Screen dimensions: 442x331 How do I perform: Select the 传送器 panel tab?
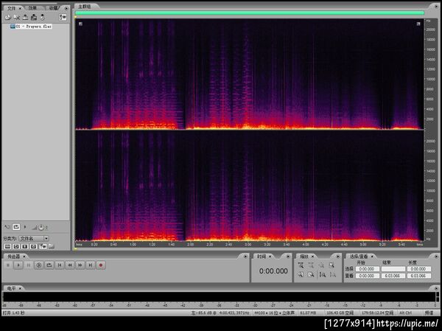click(x=13, y=257)
